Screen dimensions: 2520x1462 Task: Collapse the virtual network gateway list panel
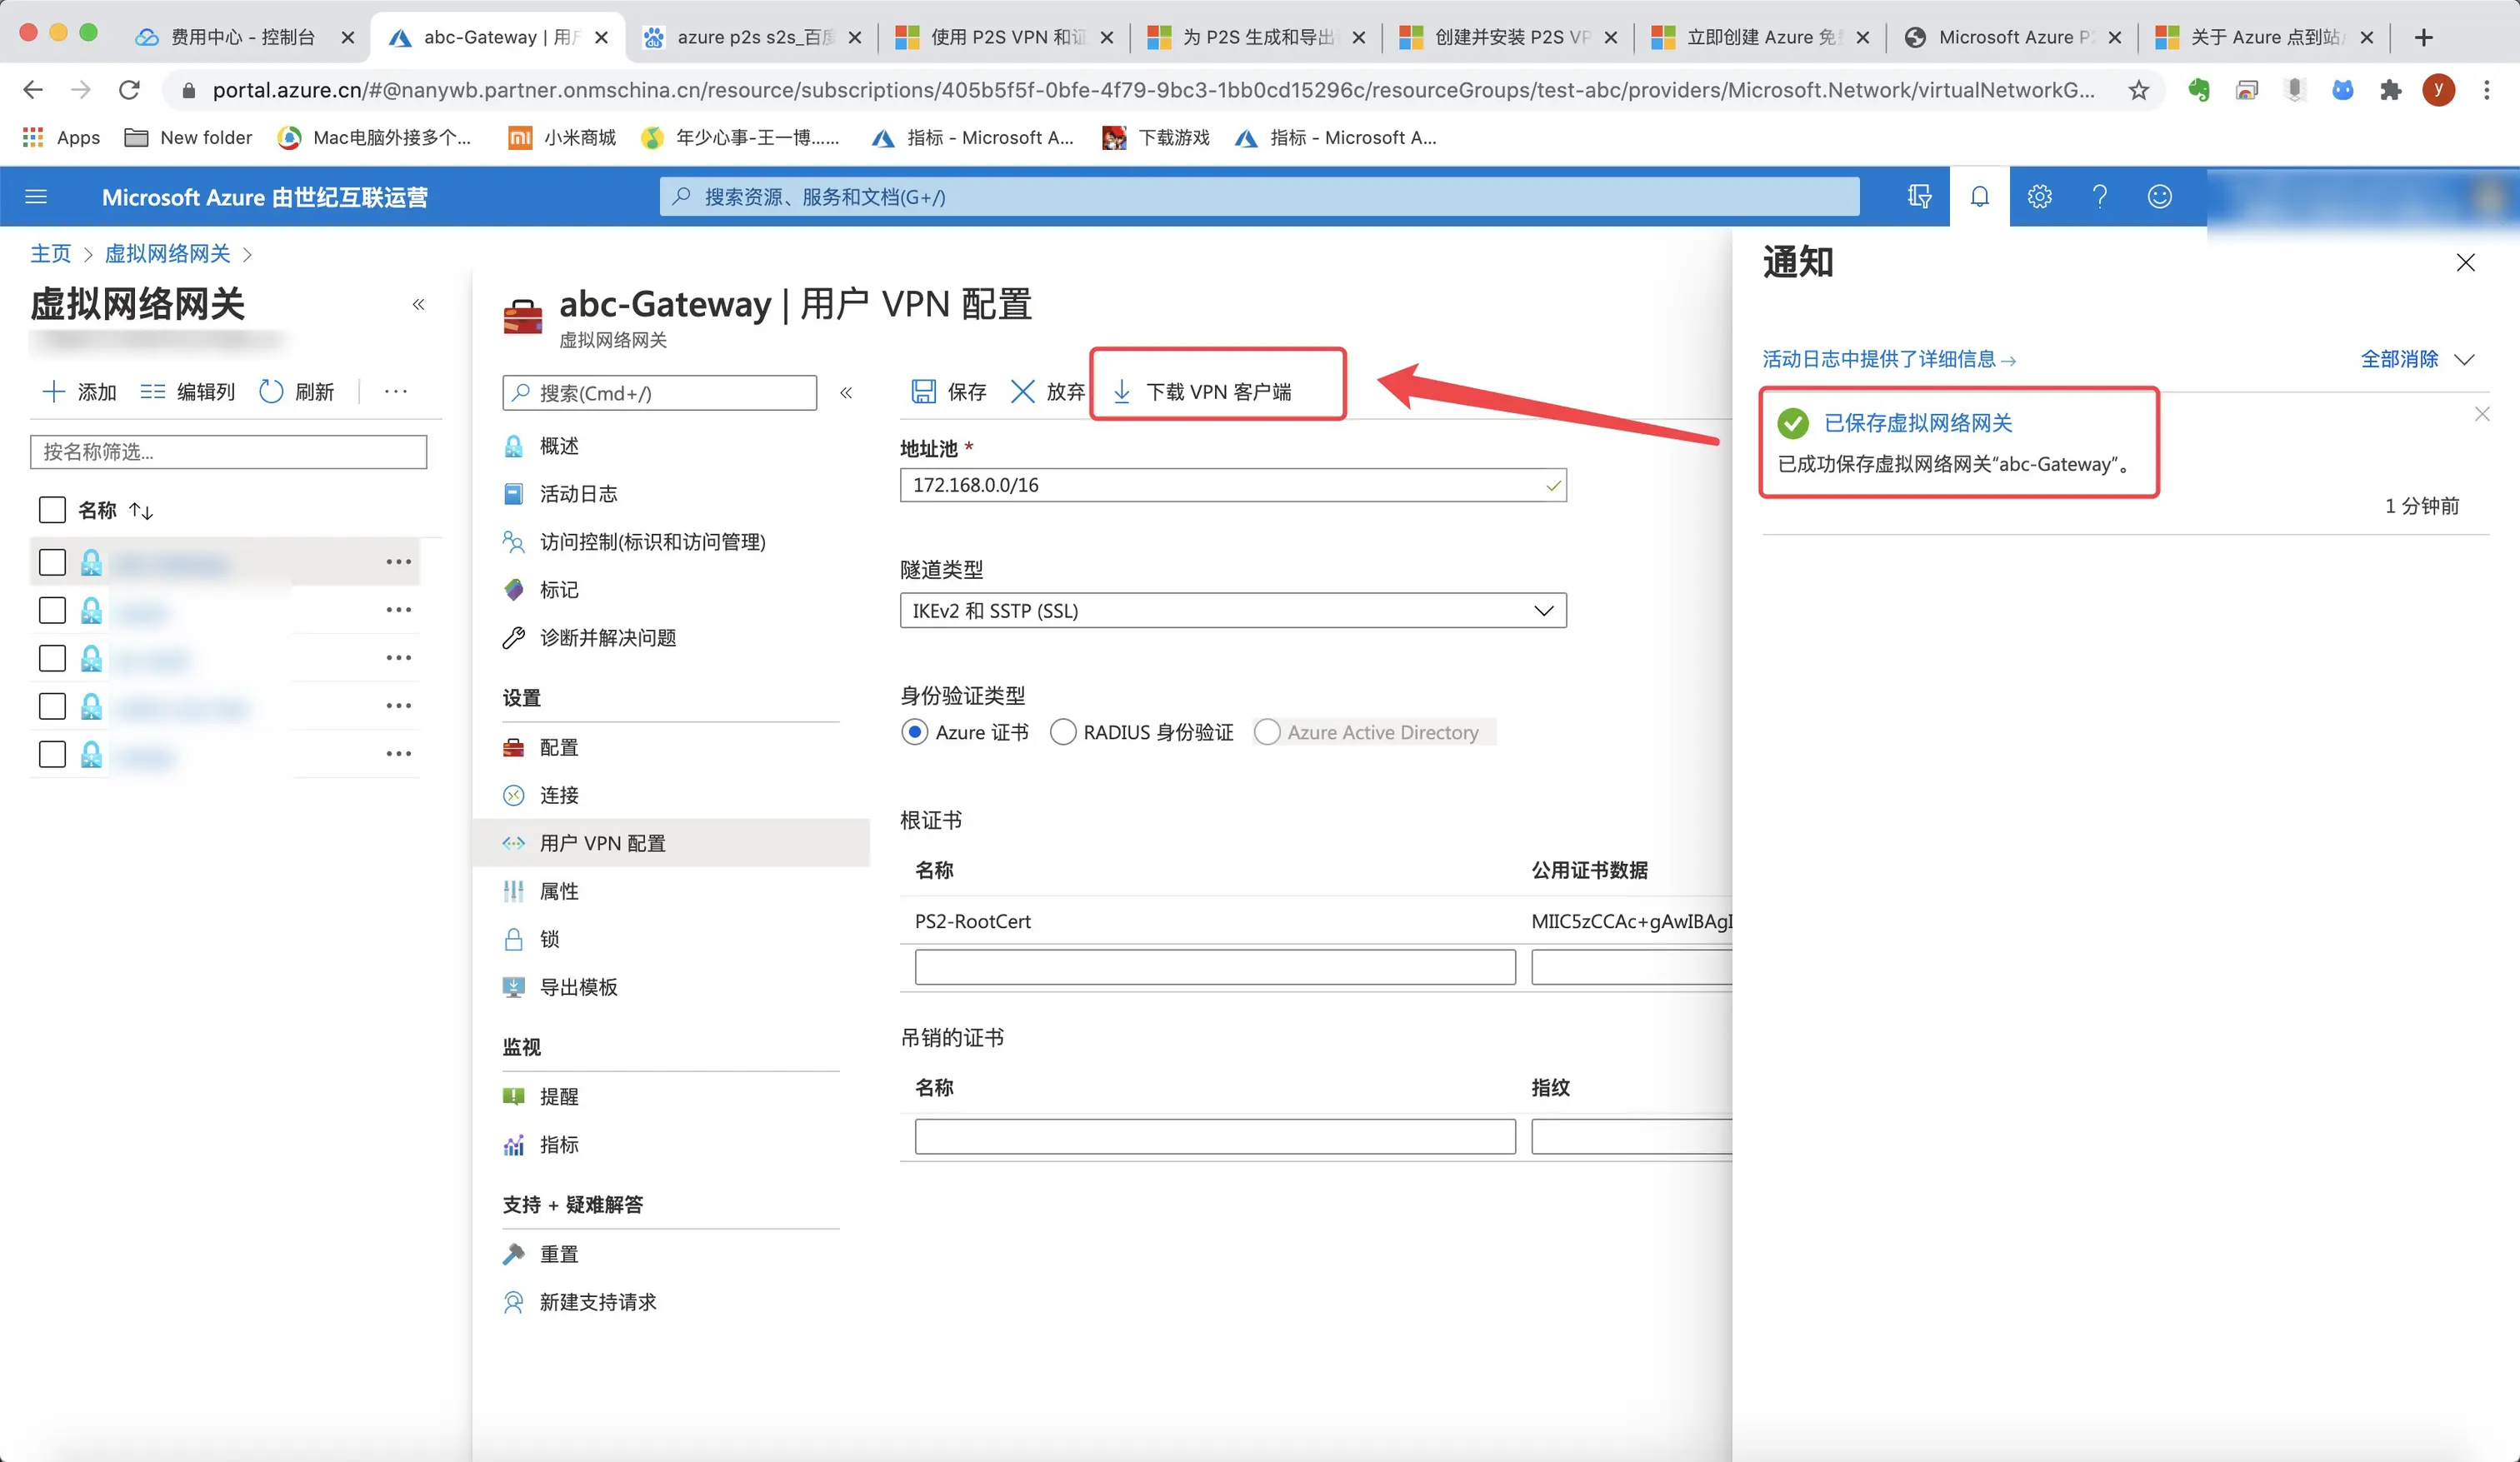tap(418, 304)
